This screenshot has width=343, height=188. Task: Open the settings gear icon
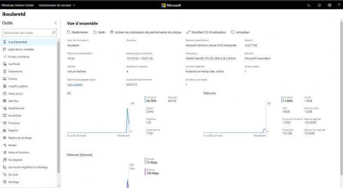[x=329, y=5]
